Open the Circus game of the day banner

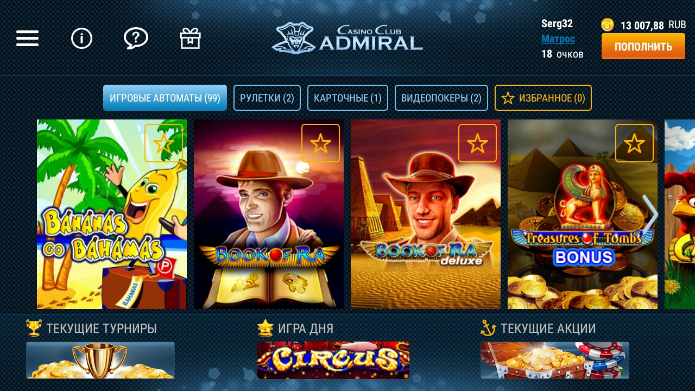pos(333,360)
